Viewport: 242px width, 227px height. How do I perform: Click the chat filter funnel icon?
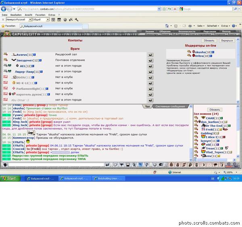click(121, 165)
